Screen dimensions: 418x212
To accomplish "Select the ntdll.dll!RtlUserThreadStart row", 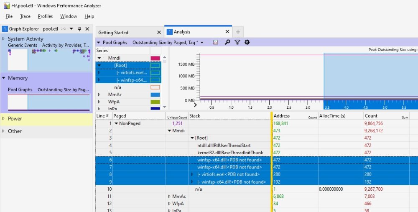I will click(x=224, y=146).
